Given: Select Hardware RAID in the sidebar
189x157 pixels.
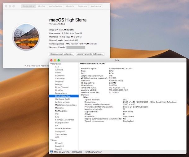Looking at the screenshot, I should (x=63, y=99).
